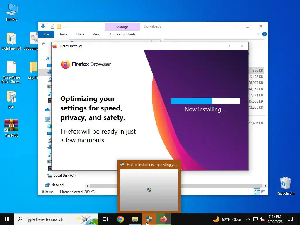Open Google Chrome from the taskbar
The image size is (300, 225).
pyautogui.click(x=120, y=219)
